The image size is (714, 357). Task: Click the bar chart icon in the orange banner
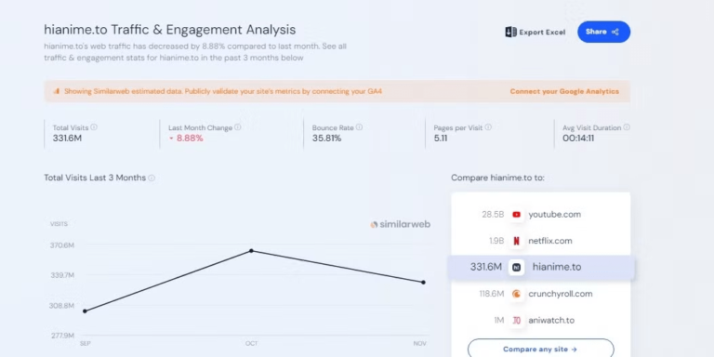pyautogui.click(x=57, y=91)
